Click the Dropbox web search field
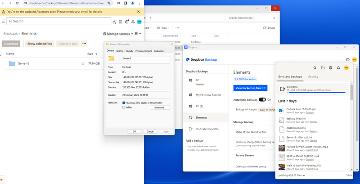Screen dimensions: 360x184 58,21
